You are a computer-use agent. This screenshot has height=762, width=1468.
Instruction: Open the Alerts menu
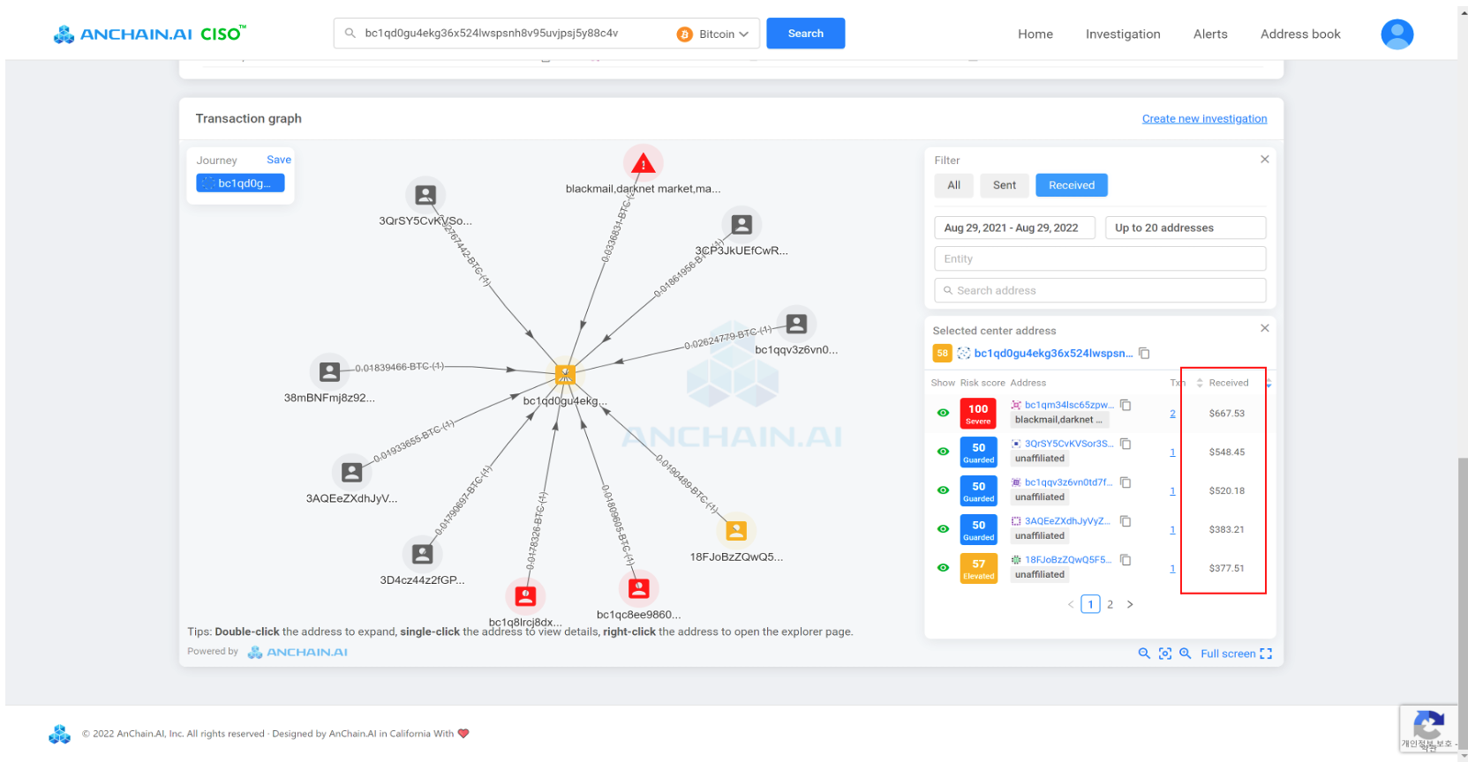coord(1210,34)
